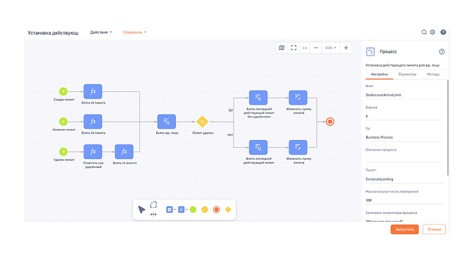Pick the blue user action element
The width and height of the screenshot is (474, 261).
click(181, 209)
